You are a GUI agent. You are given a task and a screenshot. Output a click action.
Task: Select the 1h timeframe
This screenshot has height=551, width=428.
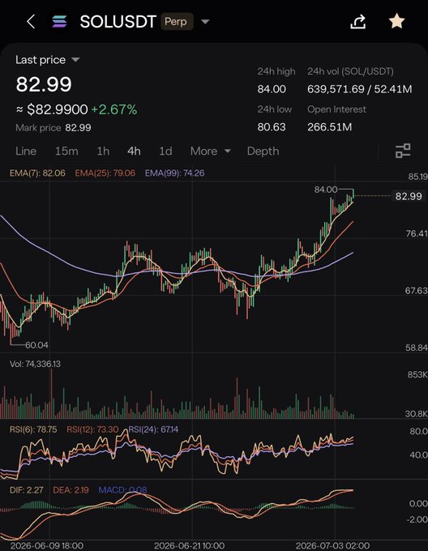tap(103, 151)
